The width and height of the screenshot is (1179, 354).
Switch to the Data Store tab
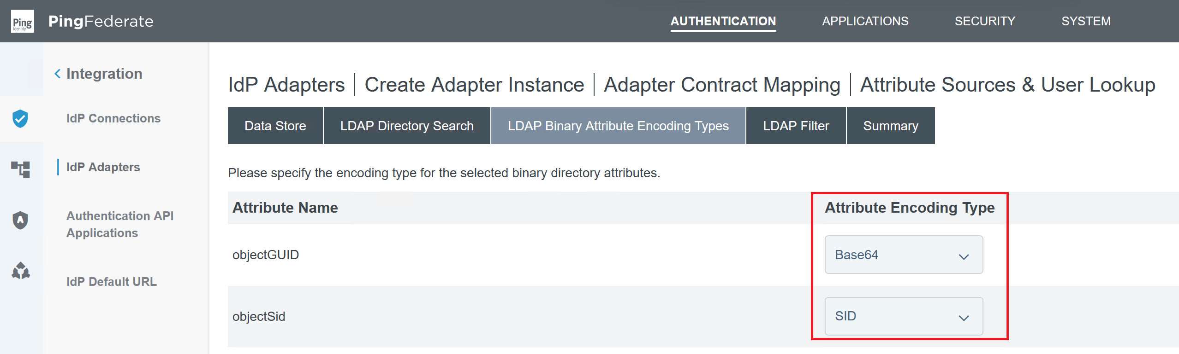click(x=275, y=126)
